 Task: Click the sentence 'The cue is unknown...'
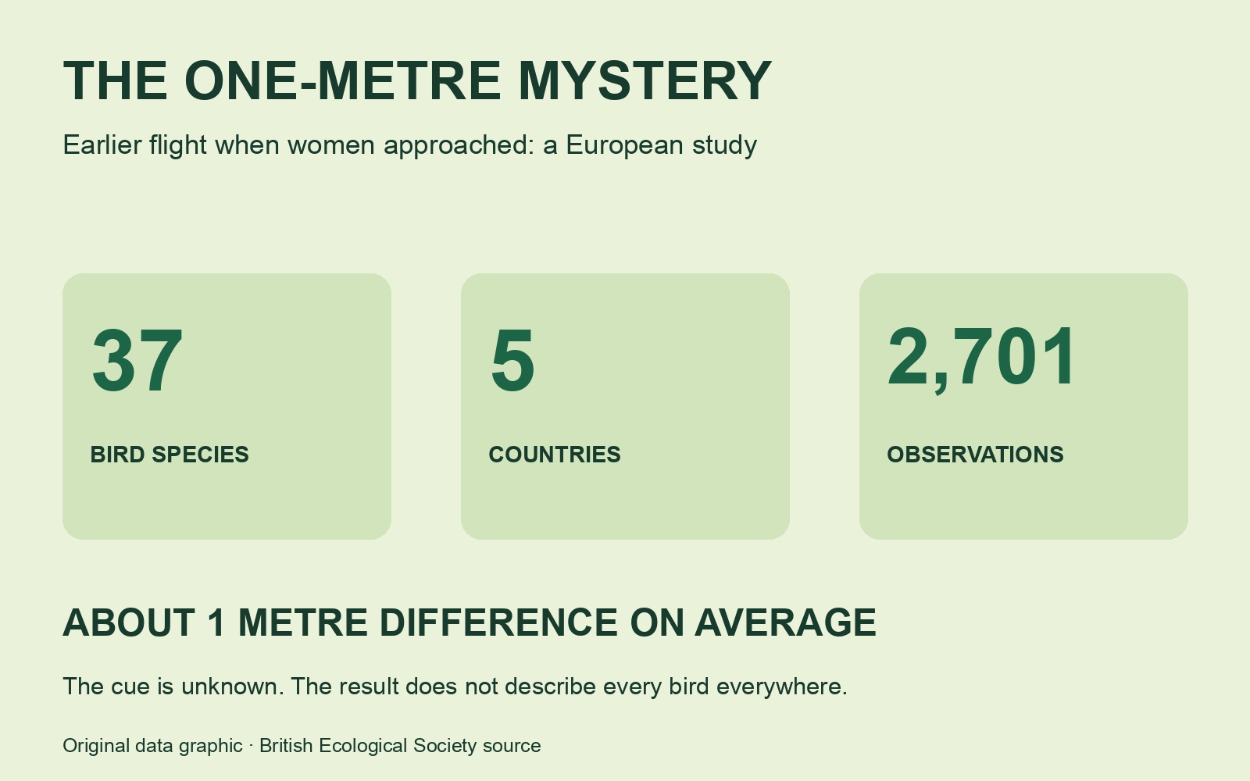tap(455, 686)
